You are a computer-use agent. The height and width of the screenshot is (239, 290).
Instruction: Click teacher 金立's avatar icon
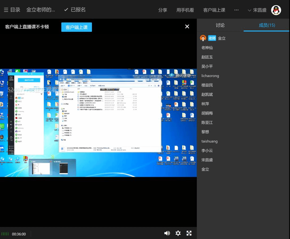point(203,38)
